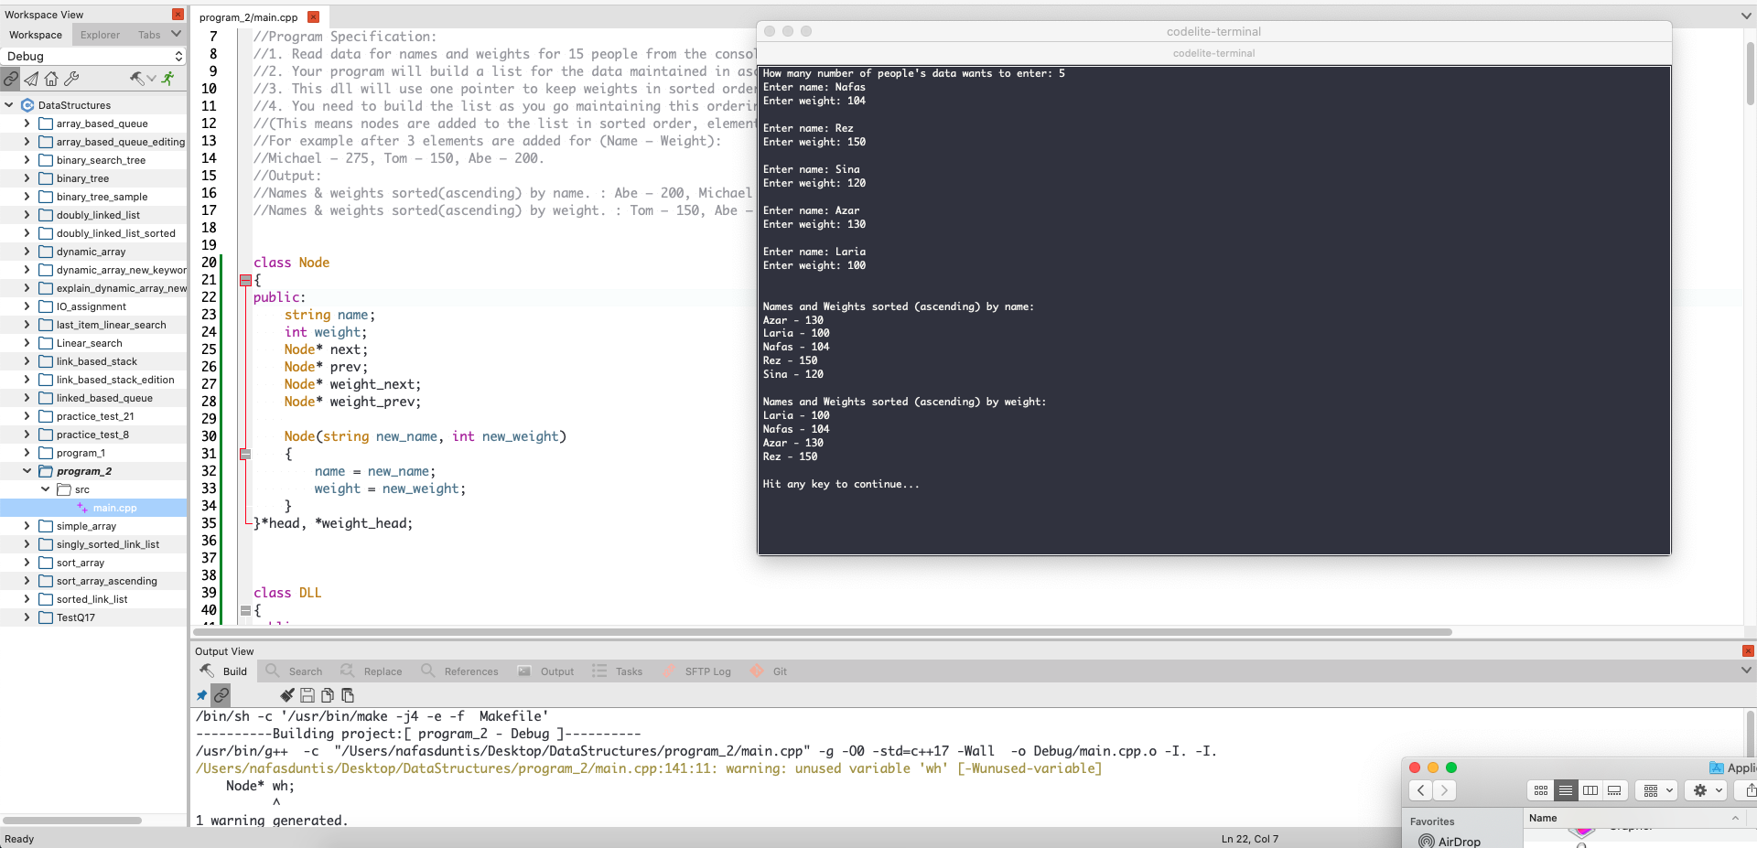Close the Output View panel

click(1748, 650)
